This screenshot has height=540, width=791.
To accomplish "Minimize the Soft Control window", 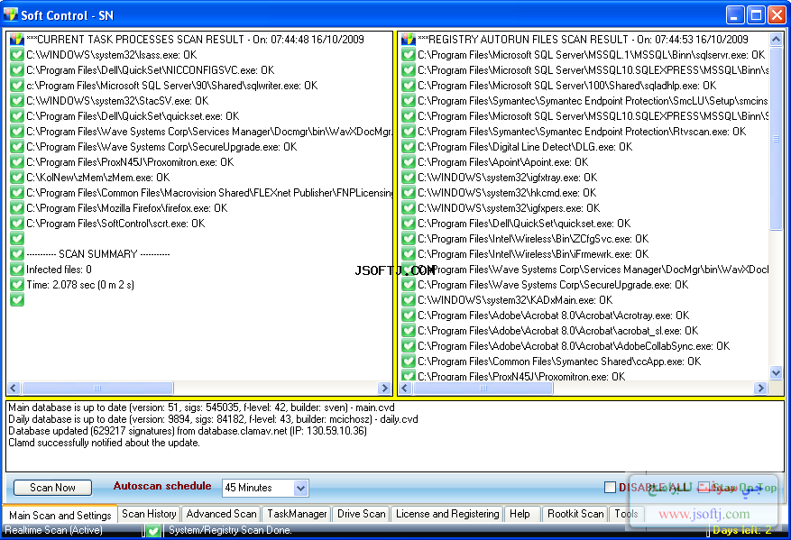I will (735, 15).
